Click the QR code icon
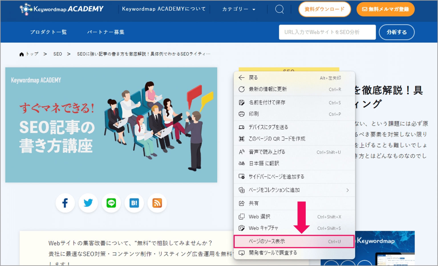Screen dimensions: 438x266 click(242, 139)
